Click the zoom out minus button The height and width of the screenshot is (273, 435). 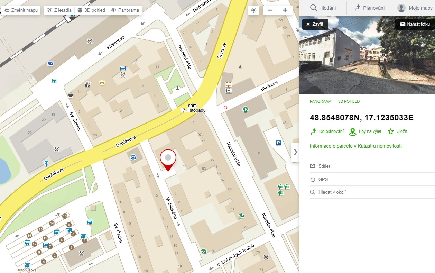coord(270,10)
